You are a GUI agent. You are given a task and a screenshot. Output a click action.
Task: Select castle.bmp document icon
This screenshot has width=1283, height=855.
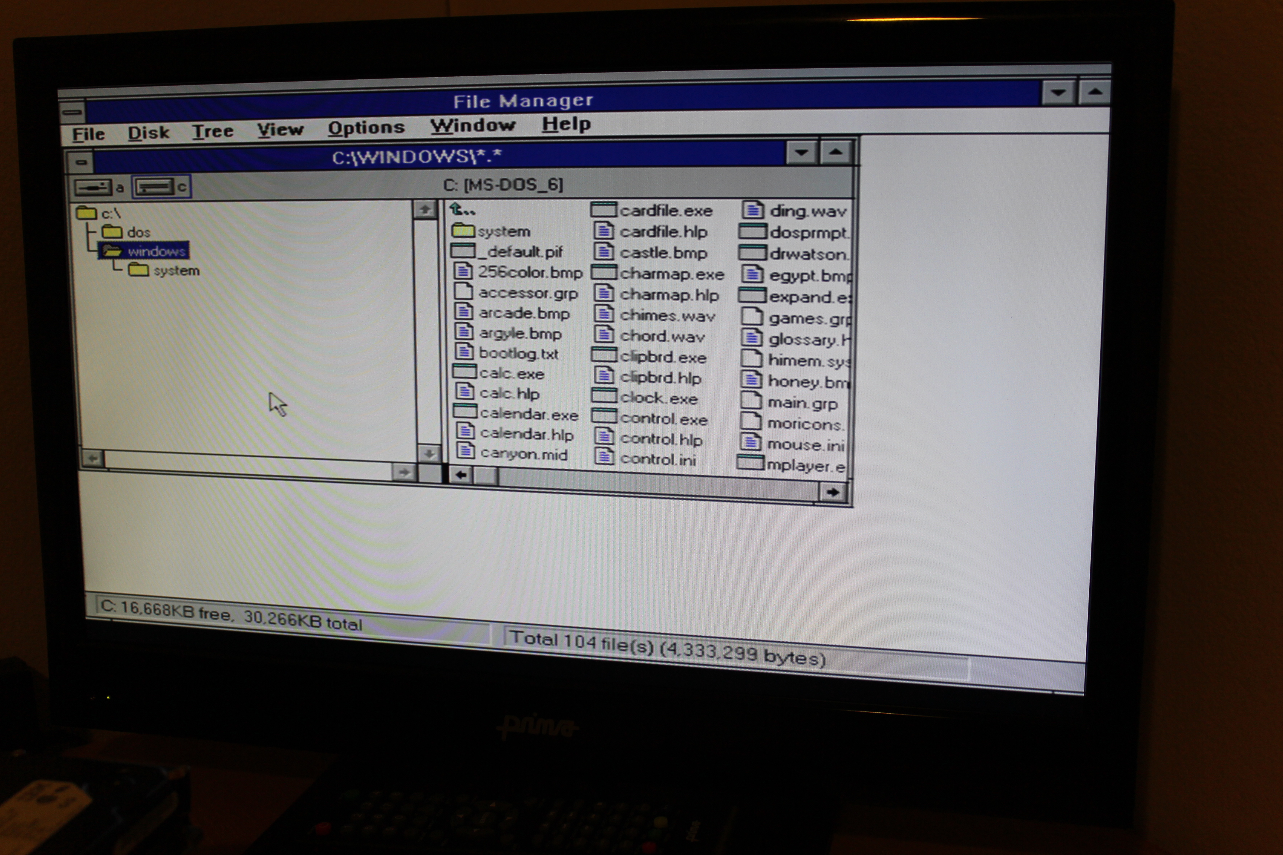604,252
